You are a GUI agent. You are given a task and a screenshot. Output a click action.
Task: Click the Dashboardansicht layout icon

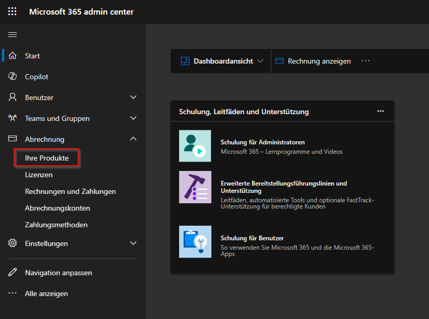pyautogui.click(x=185, y=61)
